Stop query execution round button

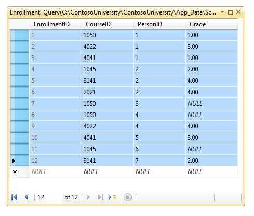(x=128, y=197)
